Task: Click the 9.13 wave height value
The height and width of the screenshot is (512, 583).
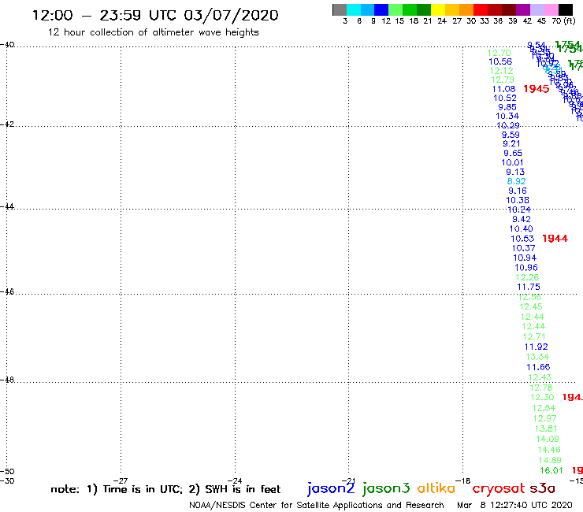Action: 515,173
